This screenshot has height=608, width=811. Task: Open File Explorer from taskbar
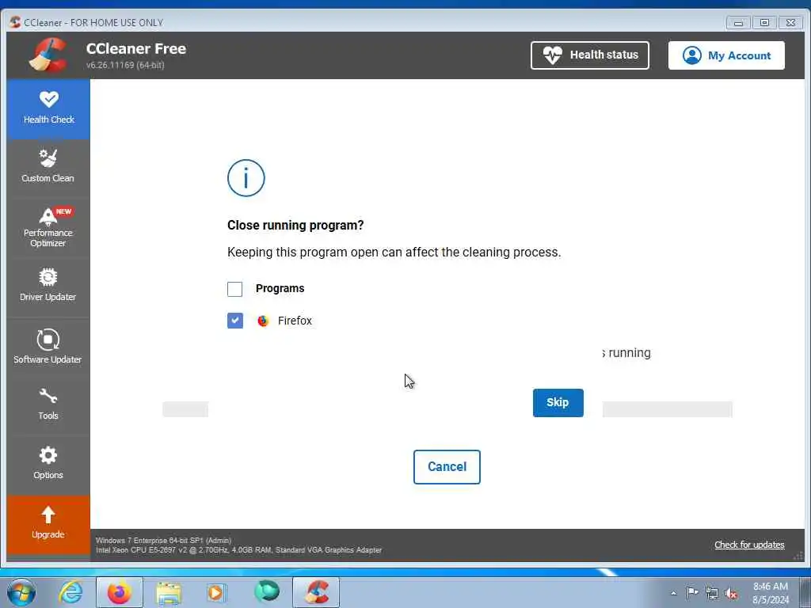[169, 592]
